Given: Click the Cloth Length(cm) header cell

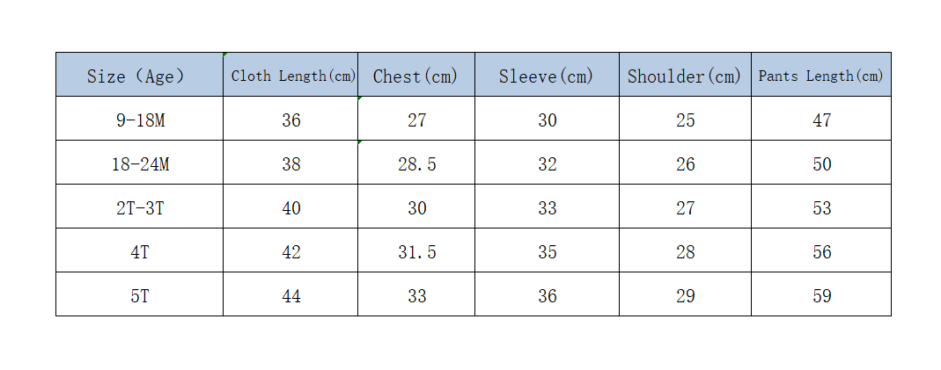Looking at the screenshot, I should (290, 74).
